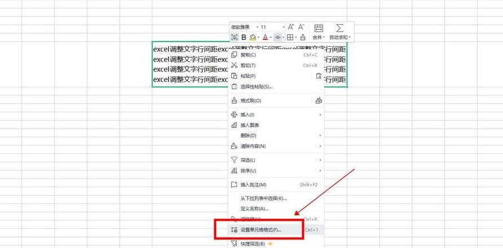
Task: Apply bold with the B icon
Action: pos(244,38)
